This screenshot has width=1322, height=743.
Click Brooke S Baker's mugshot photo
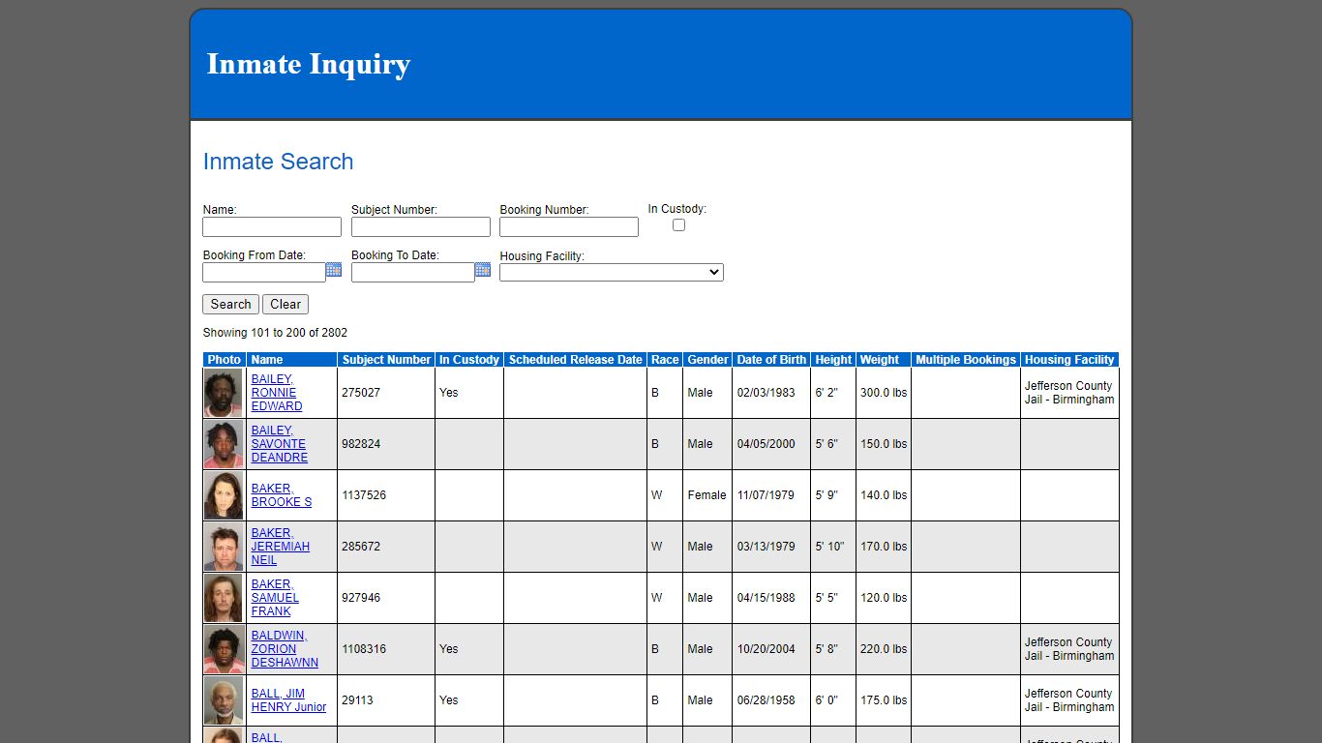pos(224,495)
